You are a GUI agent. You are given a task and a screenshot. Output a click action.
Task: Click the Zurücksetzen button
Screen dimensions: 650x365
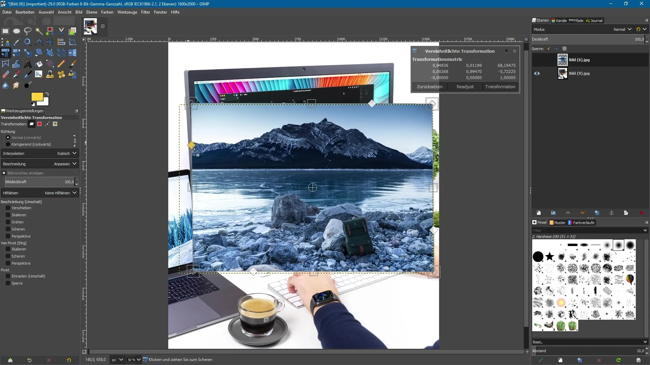pos(430,87)
